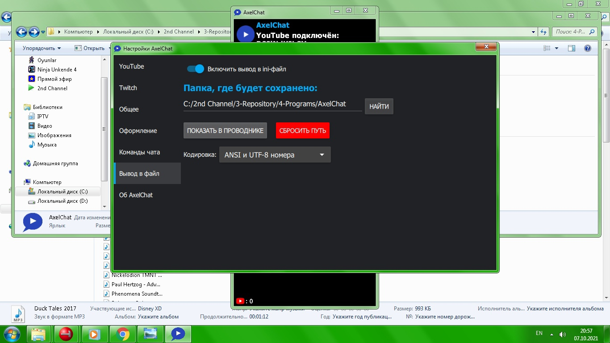The width and height of the screenshot is (610, 343).
Task: Switch to the Twitch settings tab
Action: tap(147, 88)
